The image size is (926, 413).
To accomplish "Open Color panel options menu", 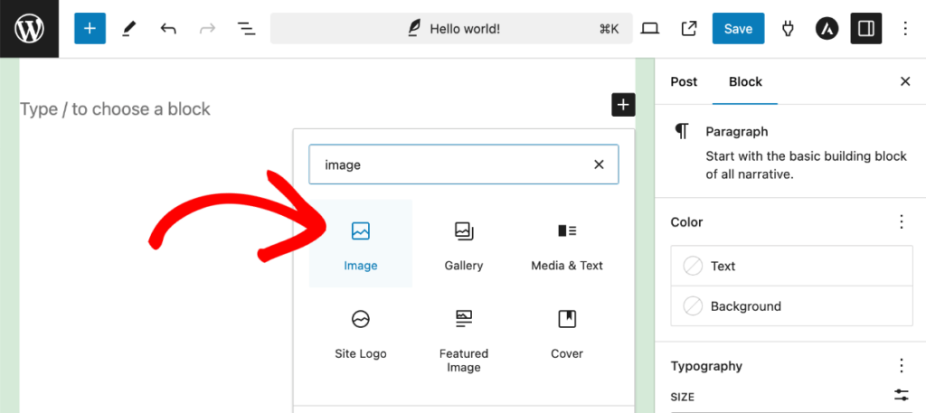I will [902, 221].
